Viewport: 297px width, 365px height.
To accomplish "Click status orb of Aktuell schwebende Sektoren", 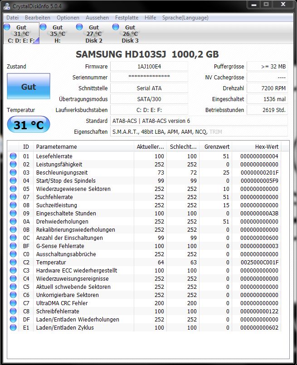I will coord(13,286).
